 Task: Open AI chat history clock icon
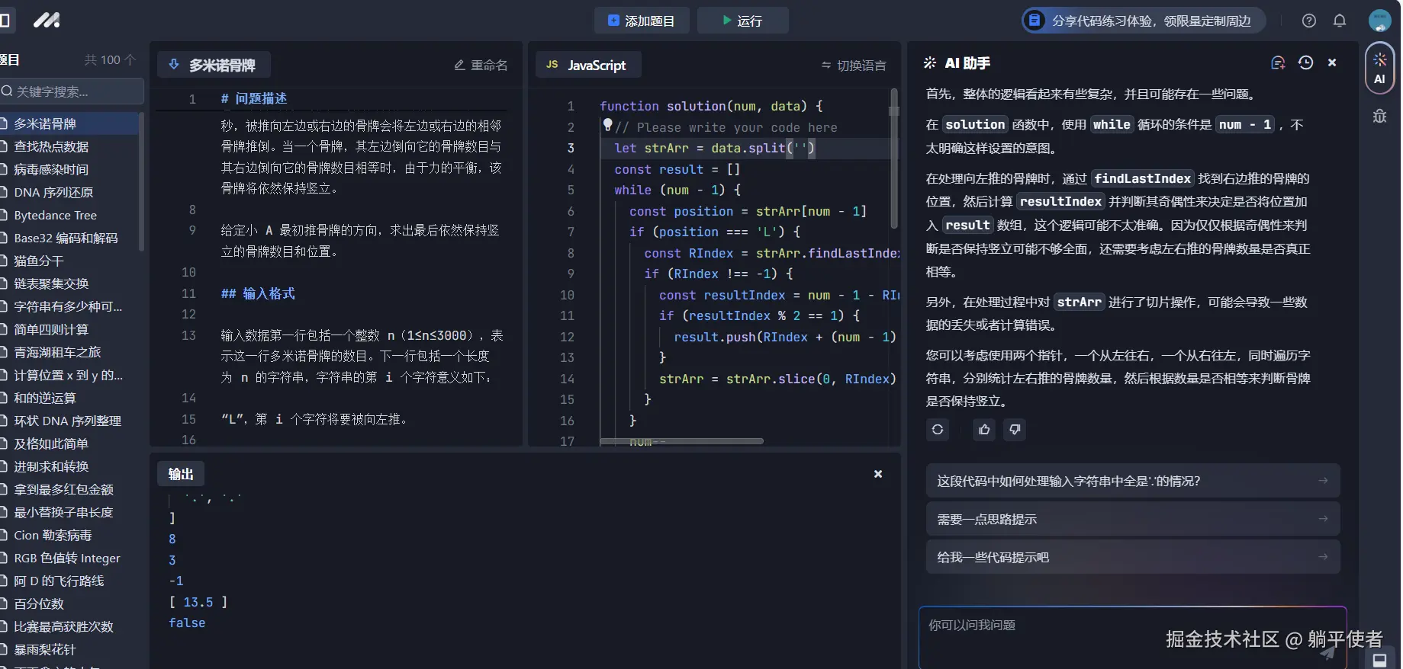1305,62
